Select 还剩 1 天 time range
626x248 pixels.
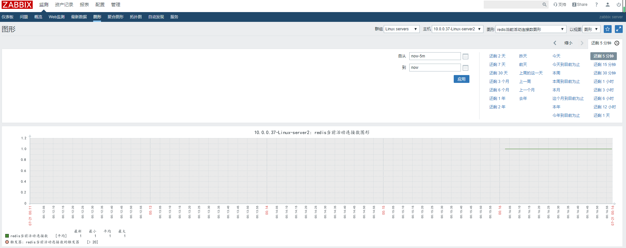click(x=602, y=116)
